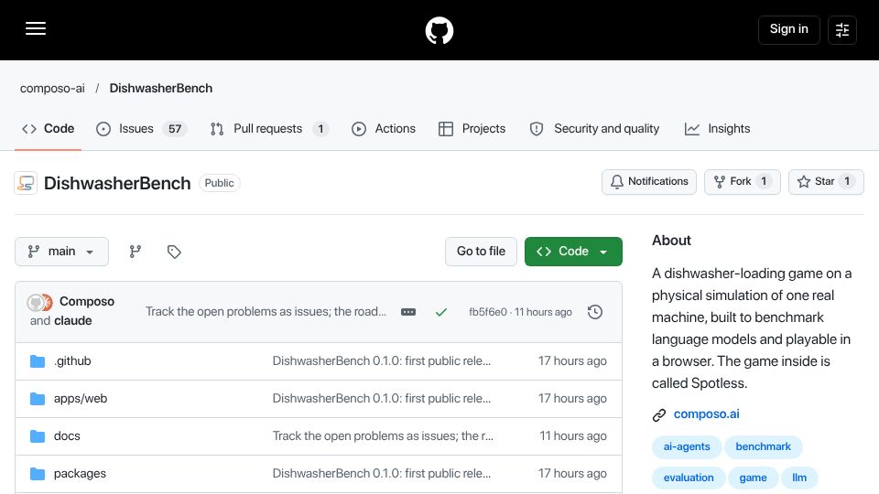Expand the commit message ellipsis button
This screenshot has height=494, width=879.
(408, 312)
